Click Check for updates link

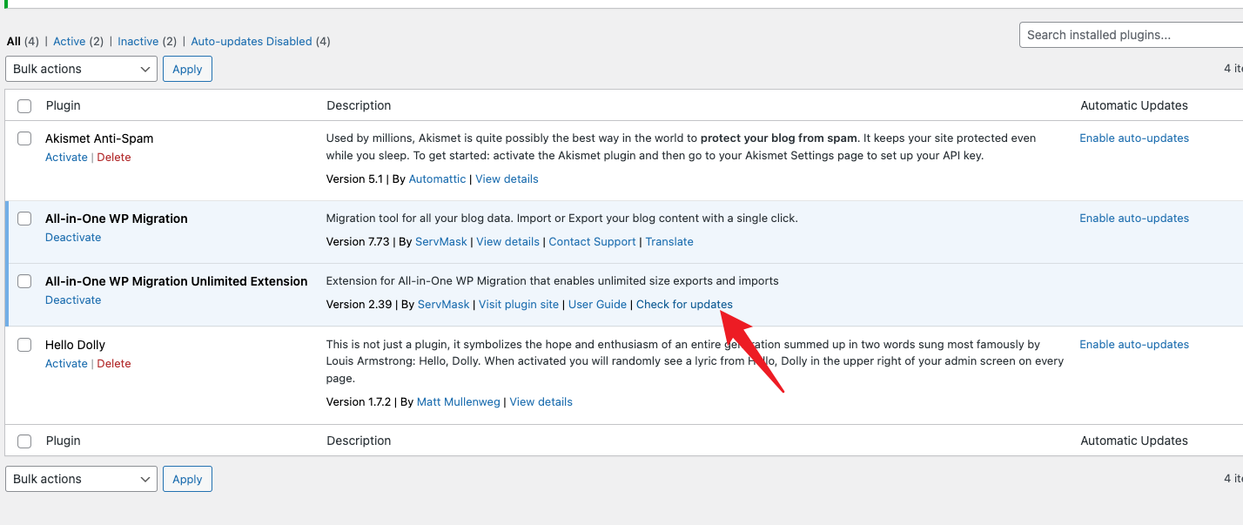pos(684,304)
